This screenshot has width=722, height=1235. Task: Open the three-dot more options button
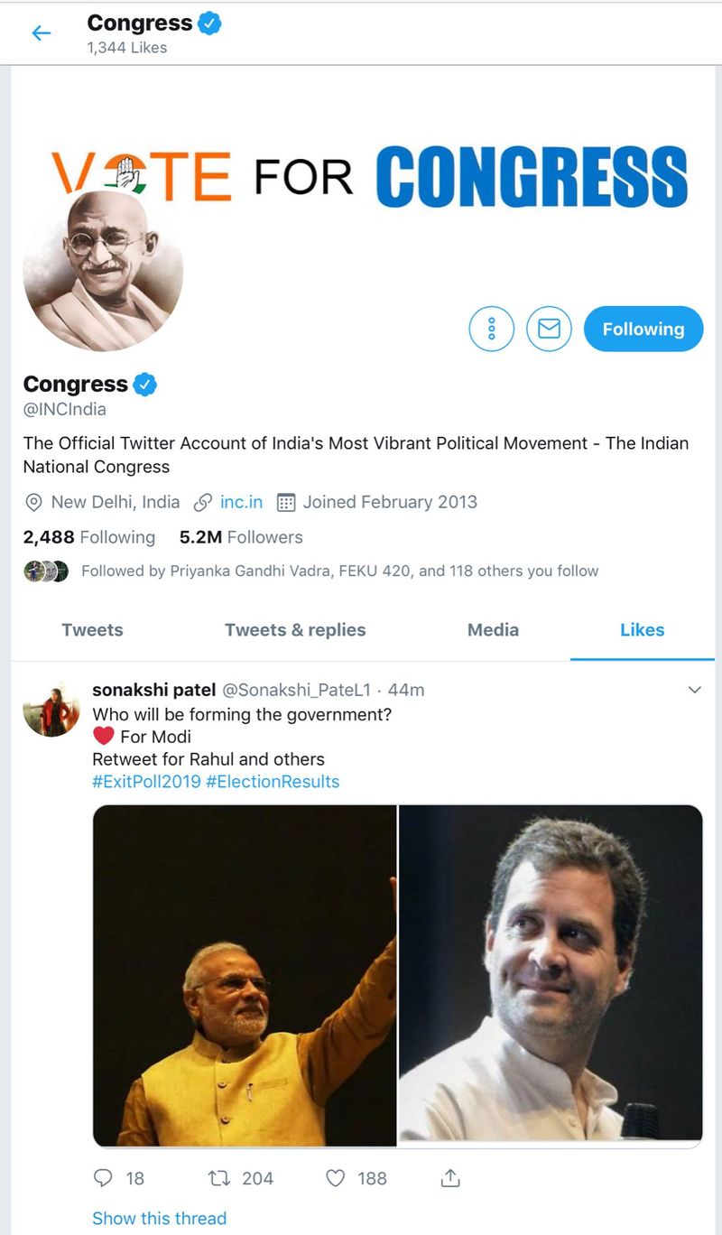point(491,330)
